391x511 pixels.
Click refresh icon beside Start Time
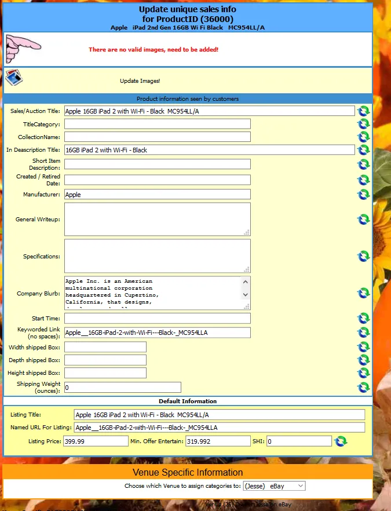point(363,318)
